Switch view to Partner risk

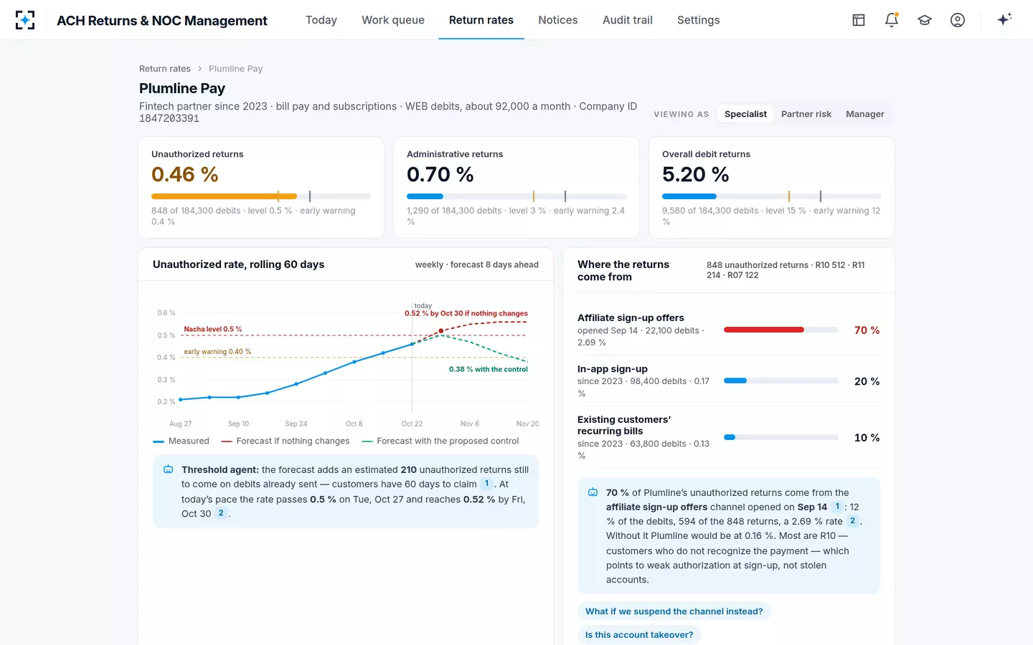[x=806, y=114]
